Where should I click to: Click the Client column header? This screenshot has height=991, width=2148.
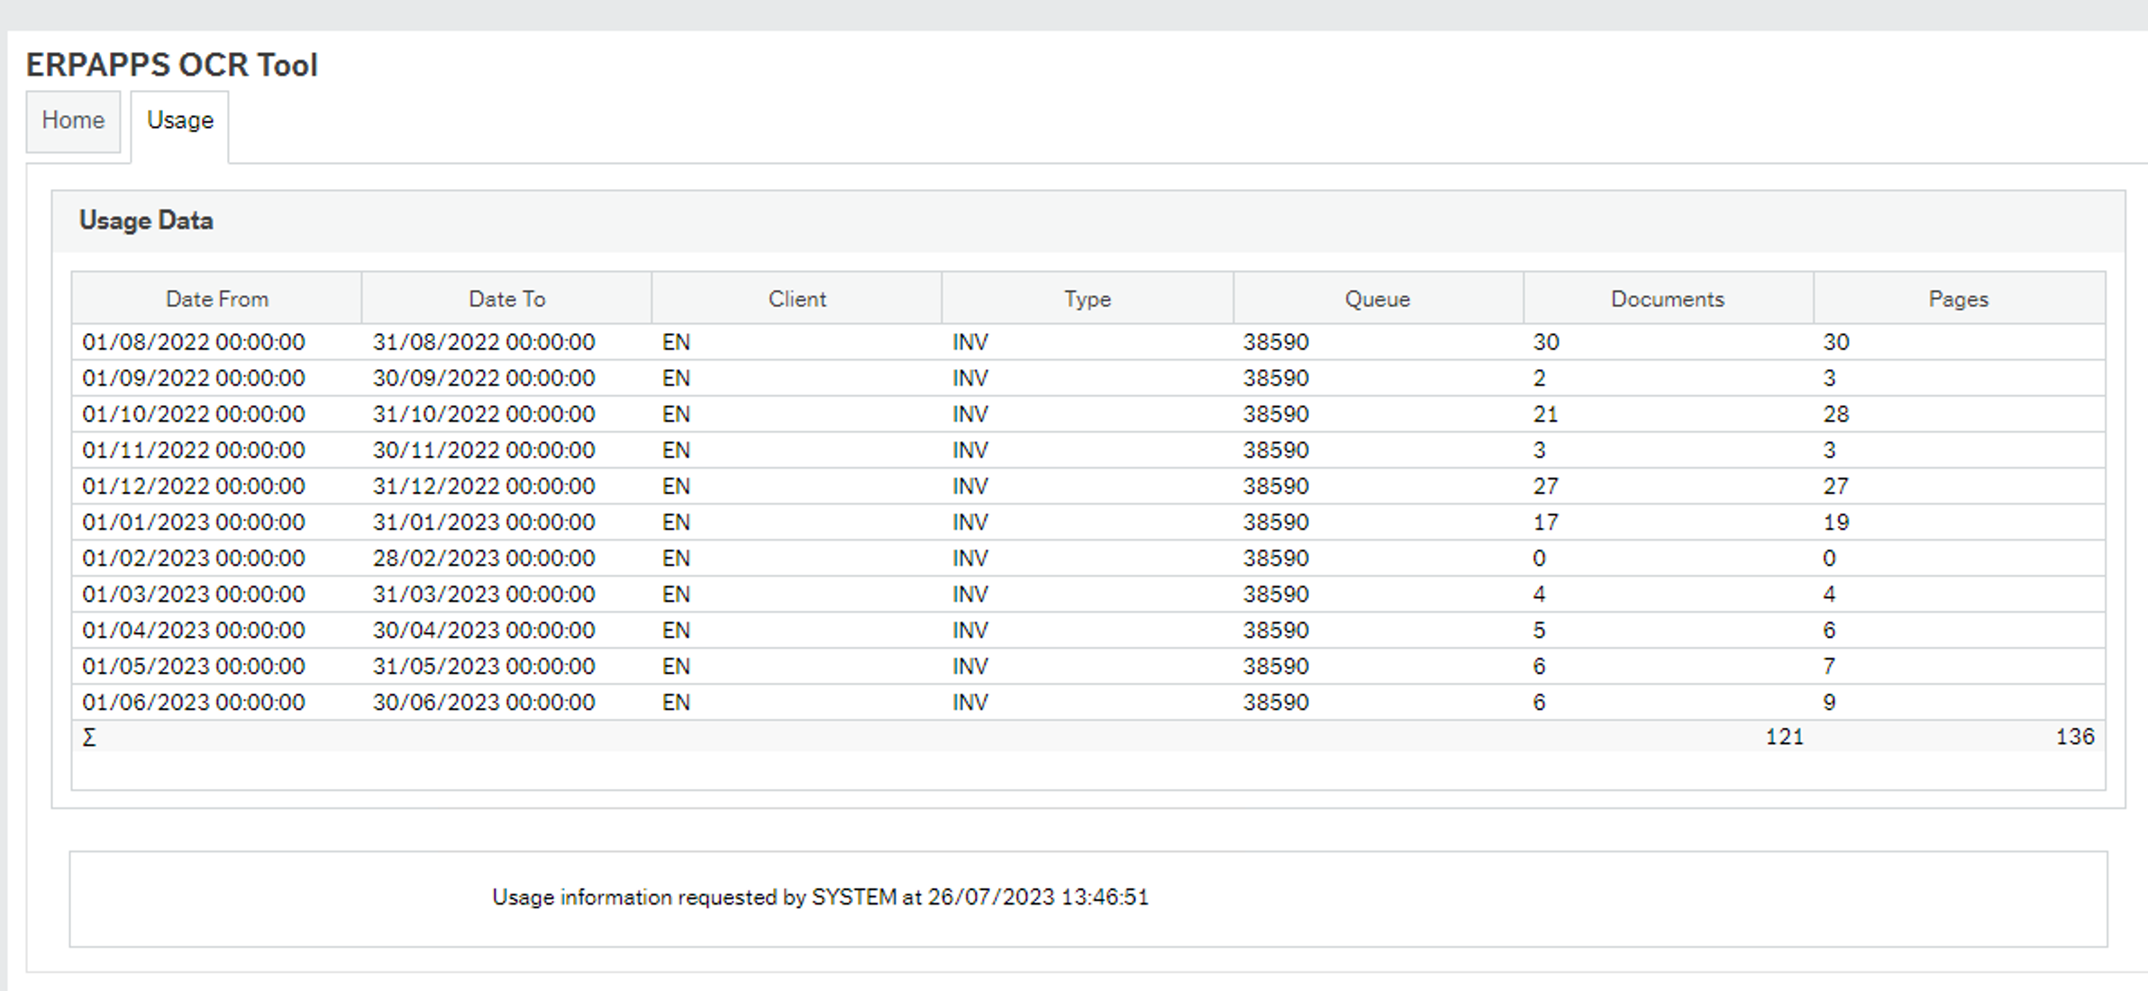coord(796,299)
